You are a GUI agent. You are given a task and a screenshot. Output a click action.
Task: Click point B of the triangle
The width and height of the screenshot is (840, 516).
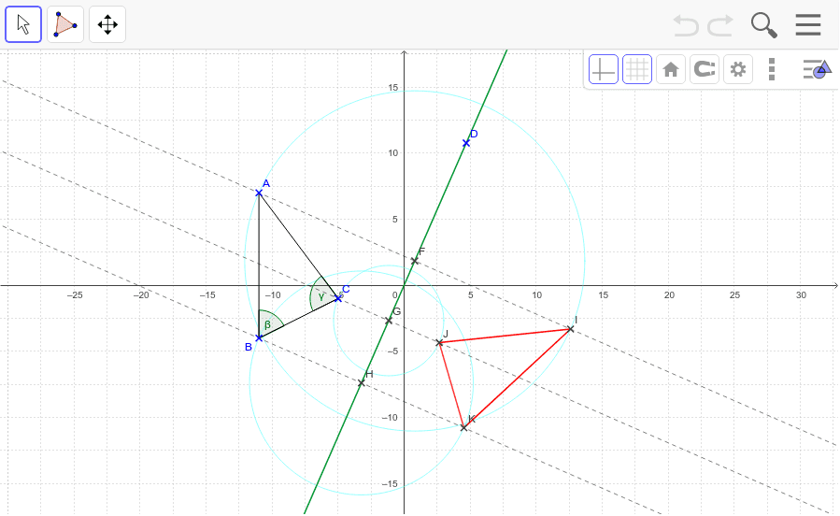259,338
